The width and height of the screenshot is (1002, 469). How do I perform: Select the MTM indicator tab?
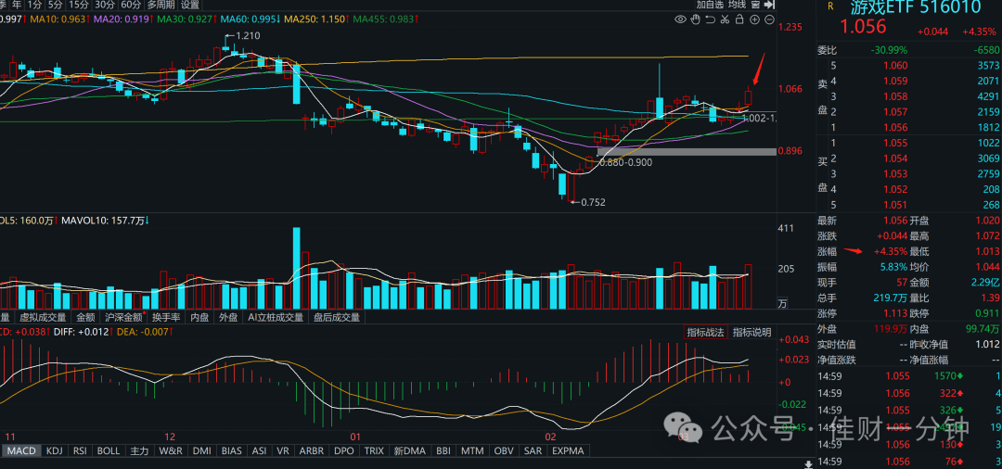click(x=473, y=450)
